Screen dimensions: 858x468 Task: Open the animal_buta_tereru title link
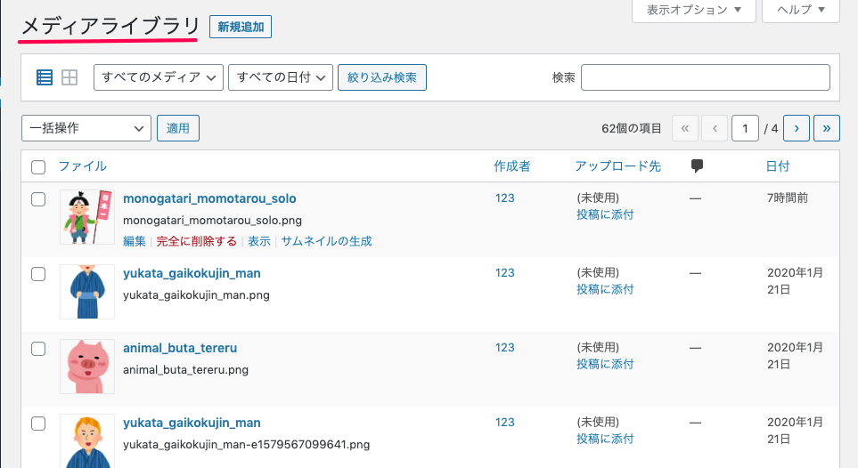click(x=180, y=348)
